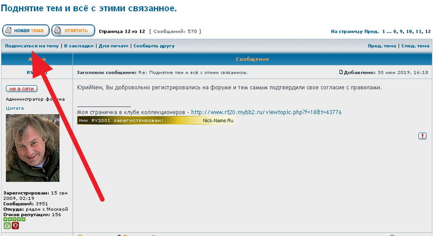This screenshot has width=436, height=236.
Task: Click the text 'Администратор форума'
Action: [35, 99]
